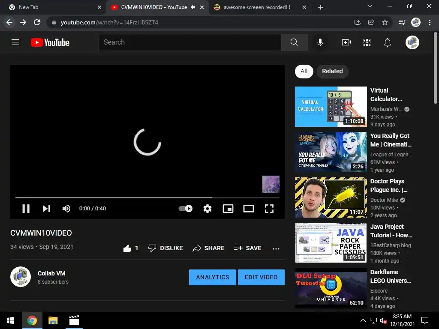Click the muted speaker tray icon

point(383,321)
